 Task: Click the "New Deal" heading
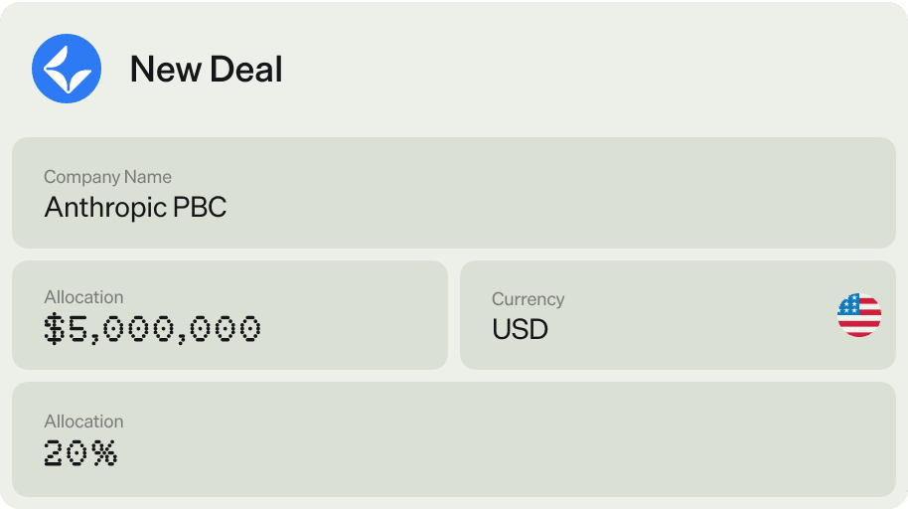point(206,70)
